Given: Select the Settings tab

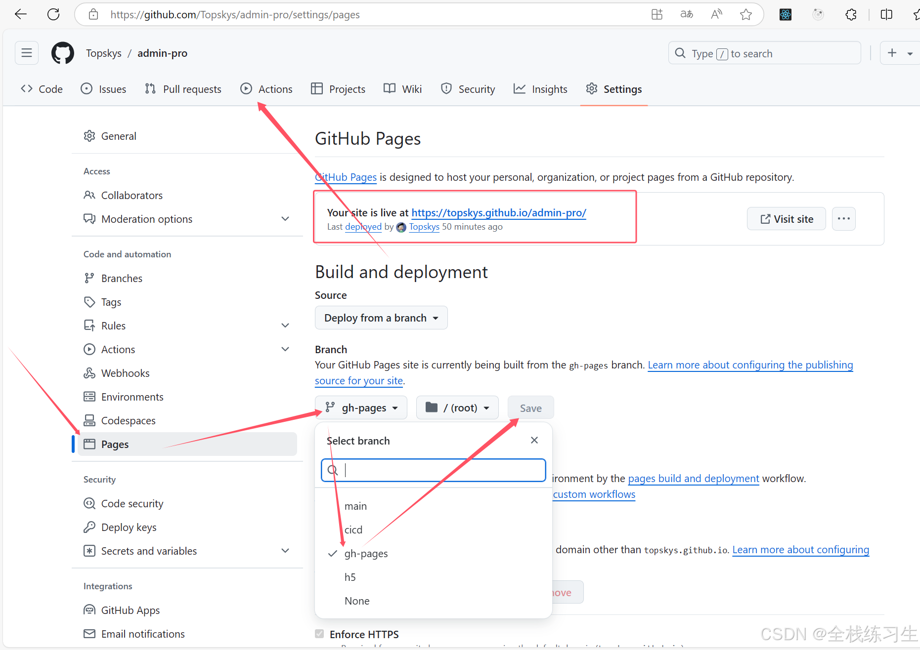Looking at the screenshot, I should (614, 89).
